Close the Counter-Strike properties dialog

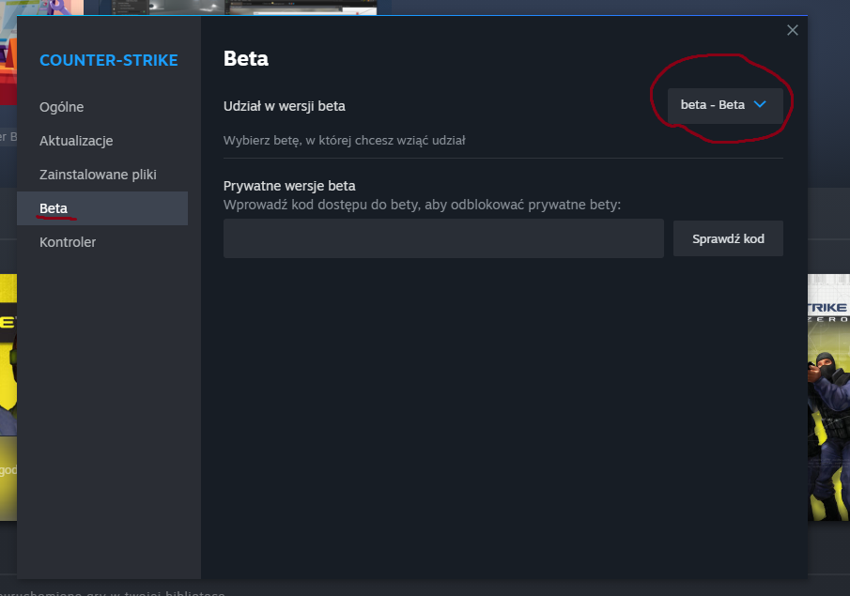point(793,30)
